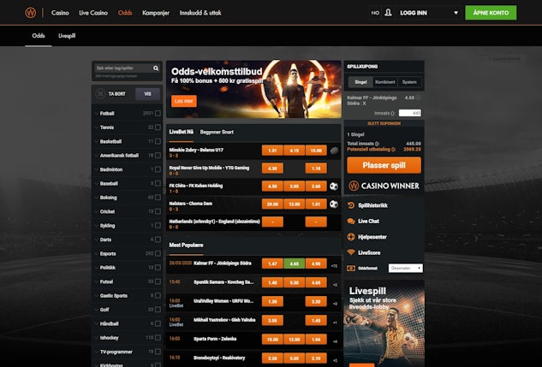542x367 pixels.
Task: Open the Casino menu item
Action: tap(60, 13)
